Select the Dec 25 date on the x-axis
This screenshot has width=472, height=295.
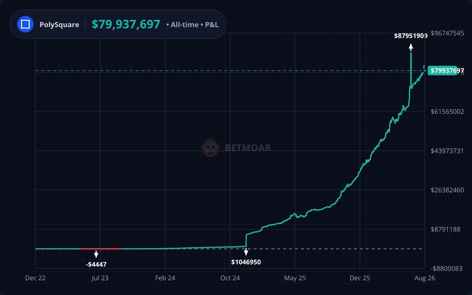360,278
